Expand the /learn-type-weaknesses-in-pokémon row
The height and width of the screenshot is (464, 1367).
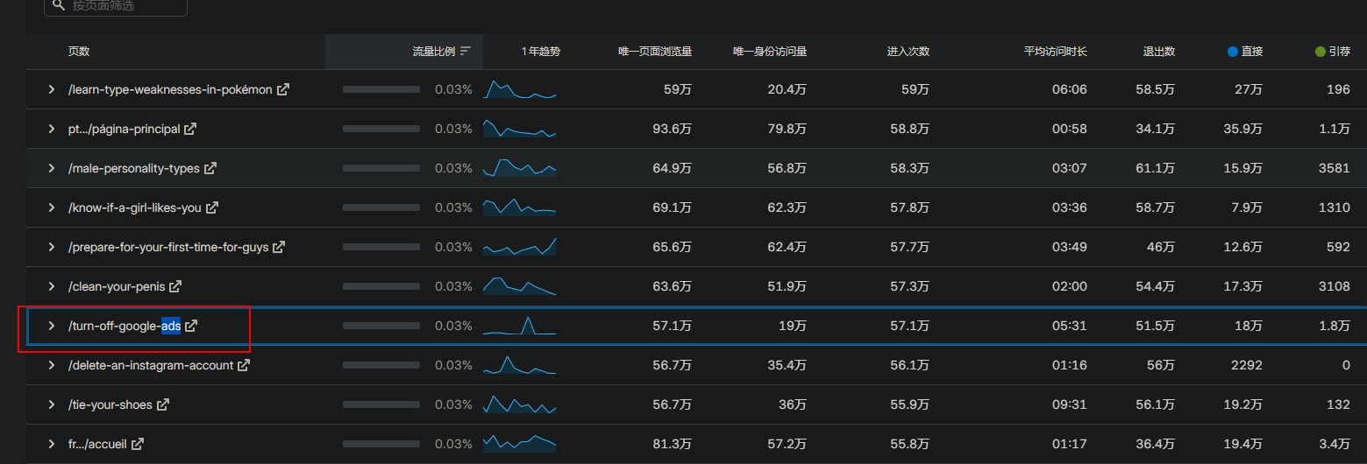point(52,89)
